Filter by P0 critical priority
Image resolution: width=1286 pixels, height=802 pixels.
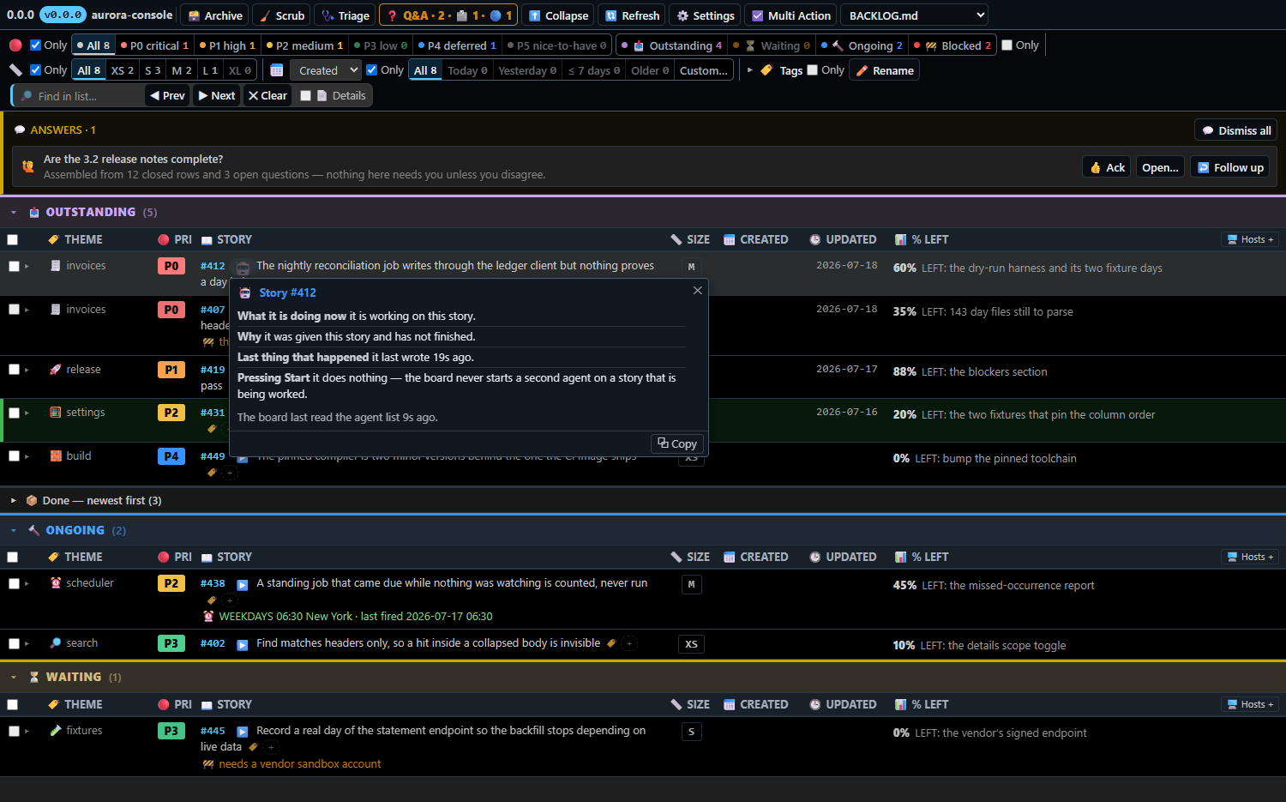[x=154, y=45]
